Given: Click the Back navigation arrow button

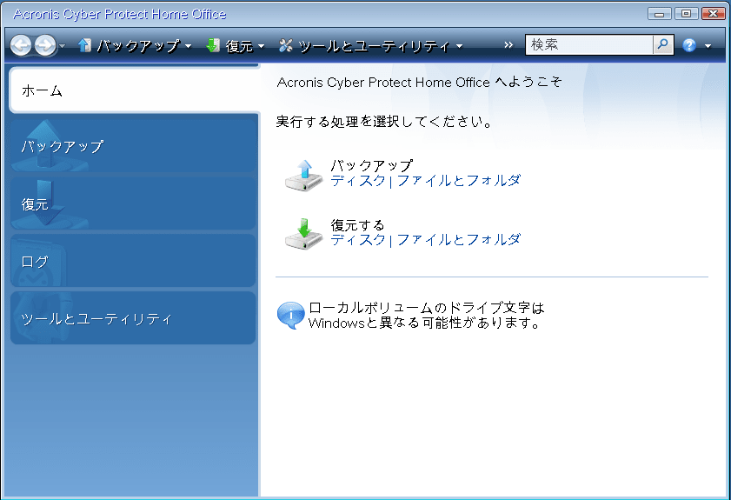Looking at the screenshot, I should pos(21,45).
